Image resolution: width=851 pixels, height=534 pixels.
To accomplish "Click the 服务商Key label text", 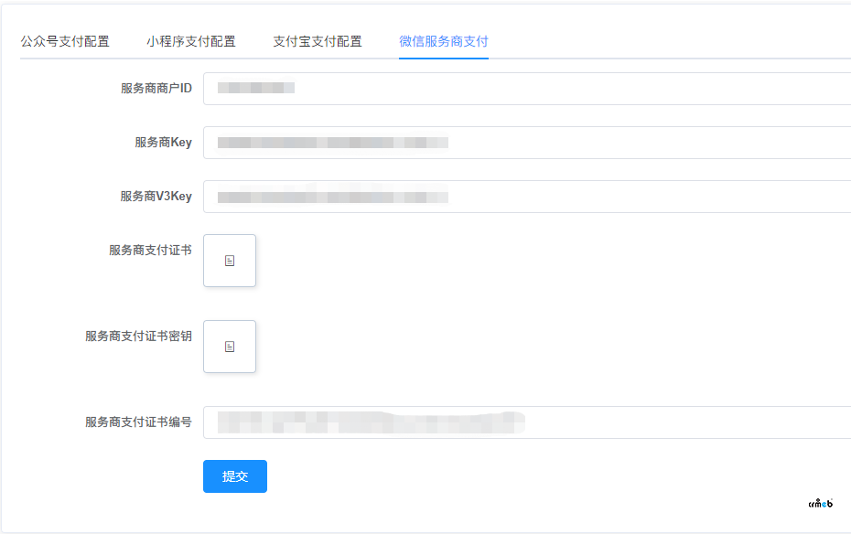I will click(x=164, y=143).
